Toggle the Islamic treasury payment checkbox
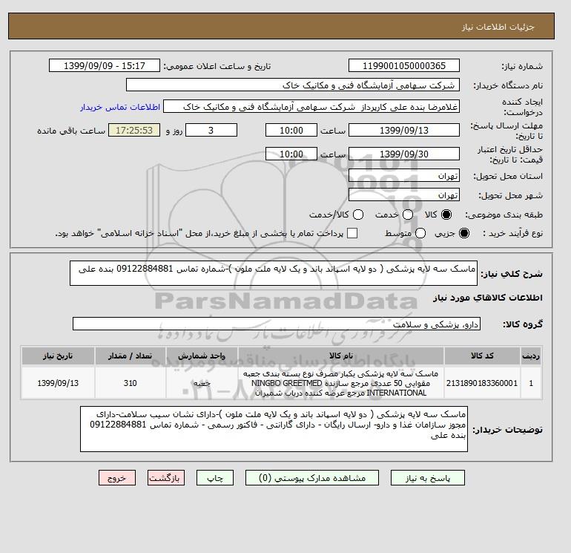This screenshot has height=553, width=571. (352, 233)
